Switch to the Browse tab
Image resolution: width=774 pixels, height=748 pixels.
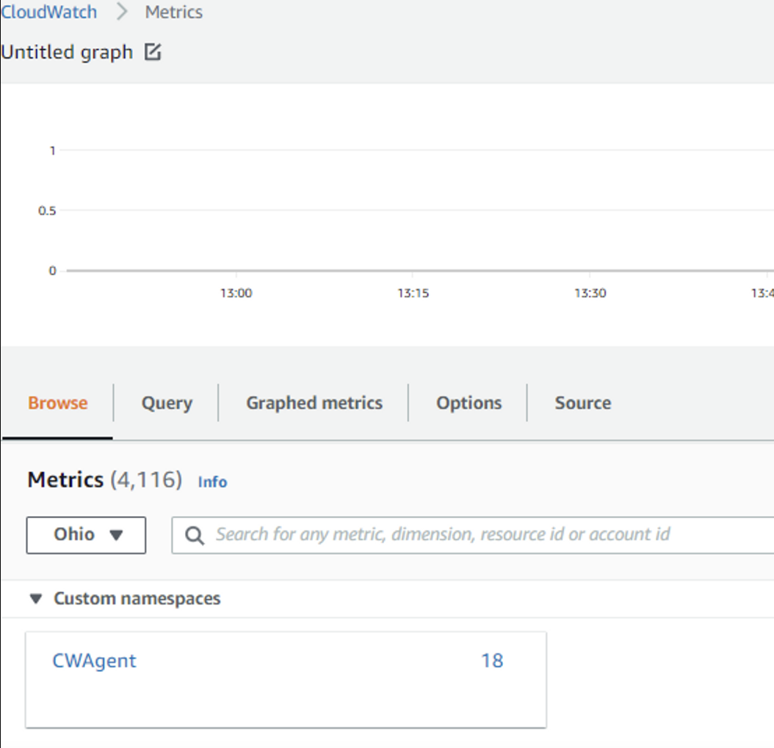click(58, 403)
